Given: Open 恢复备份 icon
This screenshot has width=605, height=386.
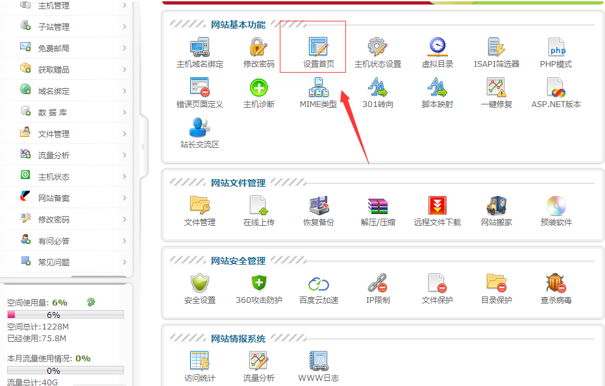Looking at the screenshot, I should pyautogui.click(x=318, y=205).
